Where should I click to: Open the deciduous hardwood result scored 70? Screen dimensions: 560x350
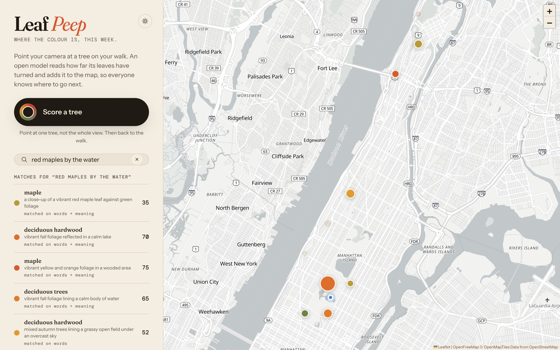point(81,237)
